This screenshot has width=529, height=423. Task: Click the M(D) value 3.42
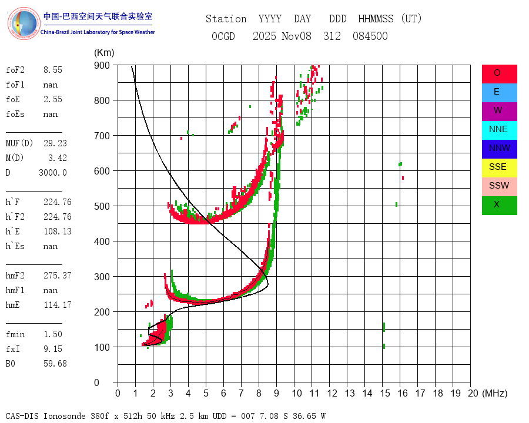click(x=58, y=158)
